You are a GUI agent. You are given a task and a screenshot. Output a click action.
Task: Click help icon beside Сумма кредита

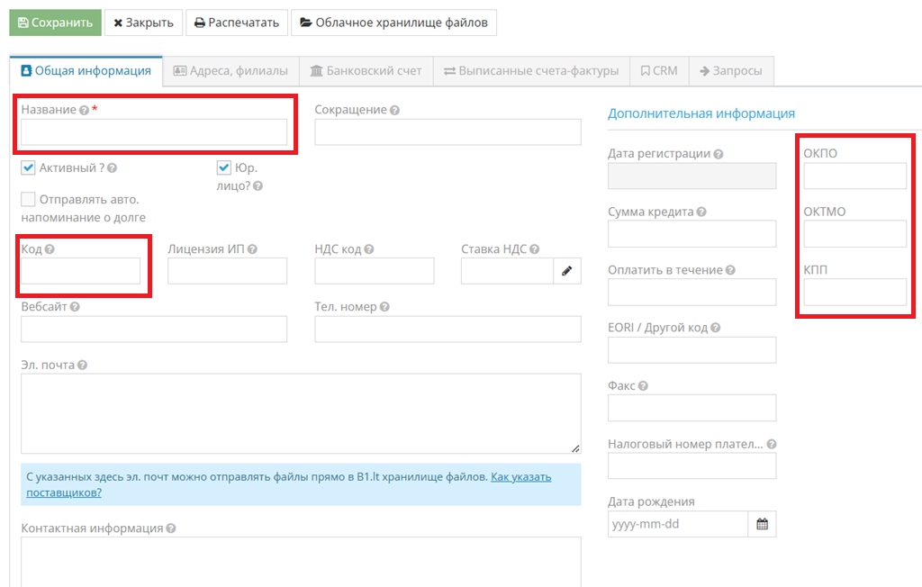pyautogui.click(x=701, y=212)
